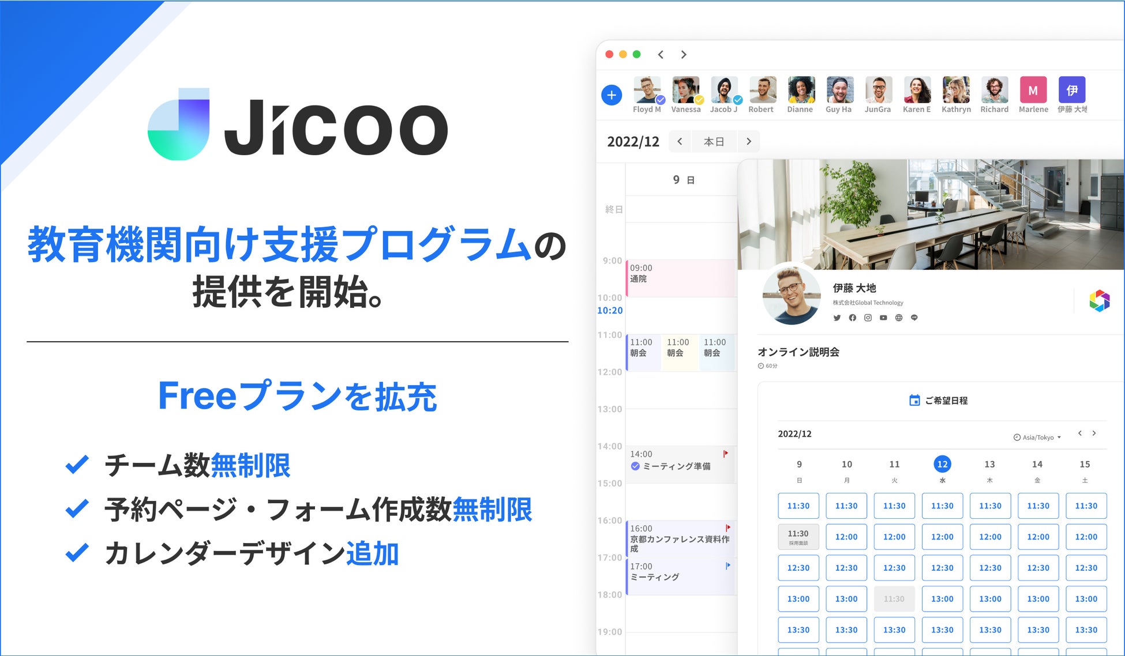Expand the Asia/Tokyo timezone dropdown
Screen dimensions: 1125x656
pyautogui.click(x=1038, y=438)
